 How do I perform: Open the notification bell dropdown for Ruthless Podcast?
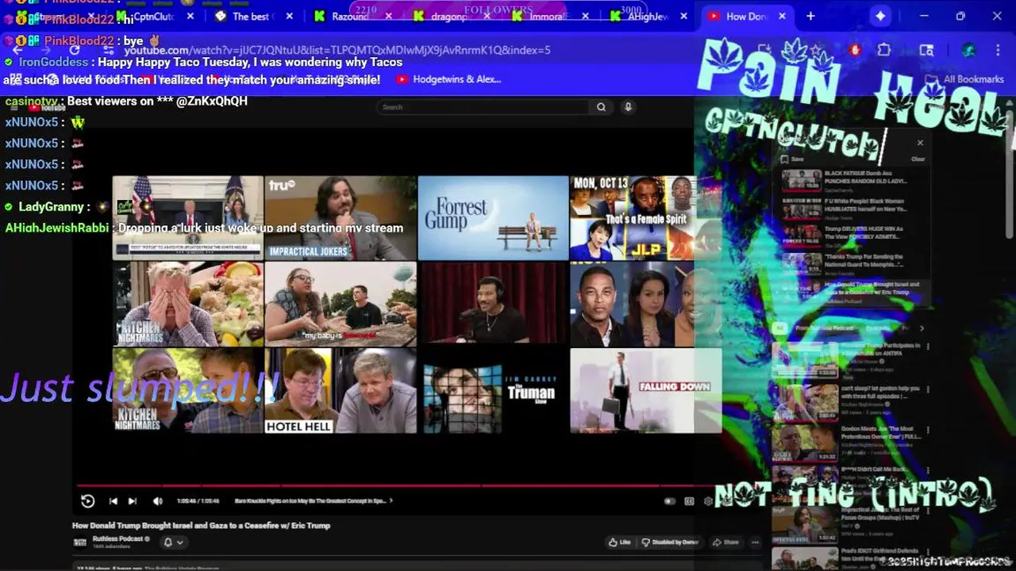pyautogui.click(x=173, y=542)
